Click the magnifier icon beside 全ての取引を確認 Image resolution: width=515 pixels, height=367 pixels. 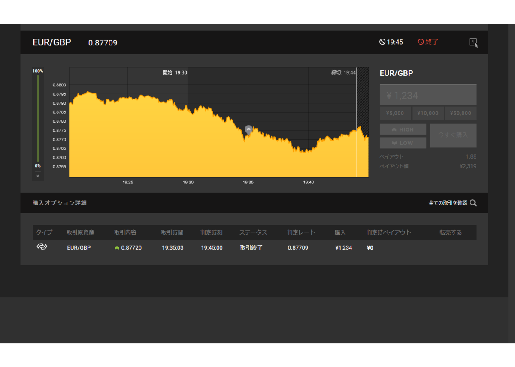pyautogui.click(x=473, y=203)
